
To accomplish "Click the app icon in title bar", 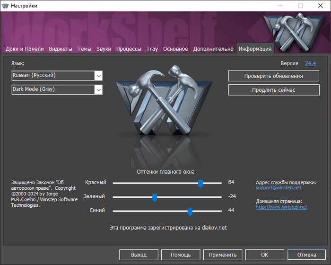I will pyautogui.click(x=7, y=6).
